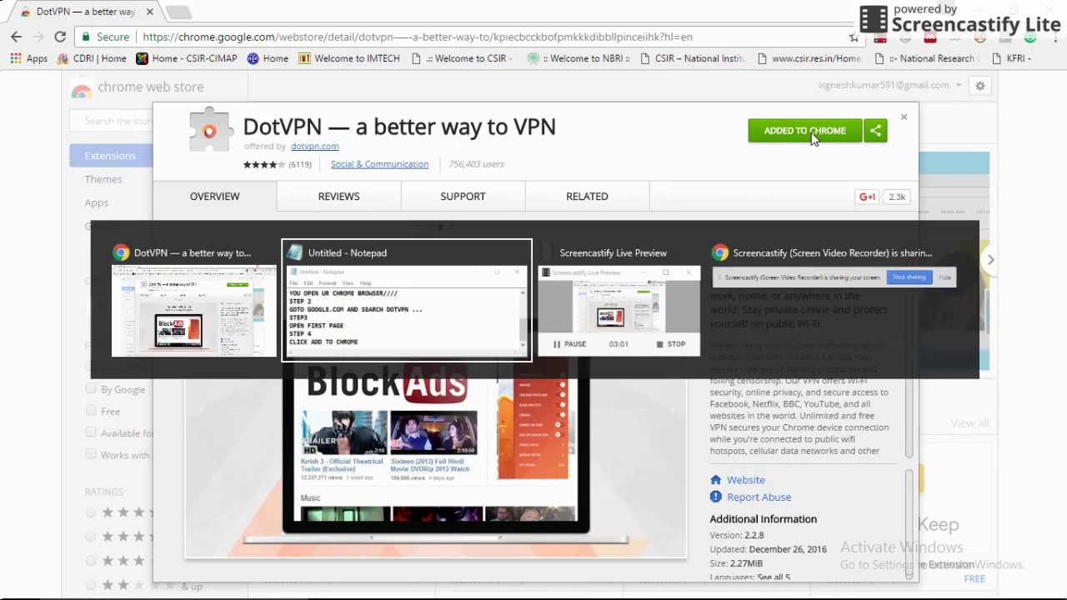Open the CSIR – National Institu bookmark
The width and height of the screenshot is (1067, 600).
point(693,58)
